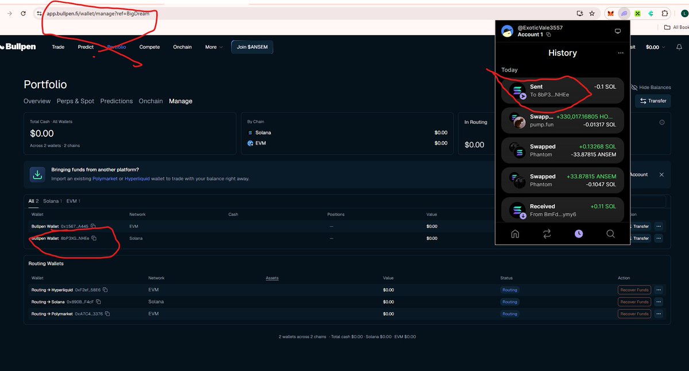Open more options for the EVM wallet row
This screenshot has height=371, width=689.
(659, 226)
